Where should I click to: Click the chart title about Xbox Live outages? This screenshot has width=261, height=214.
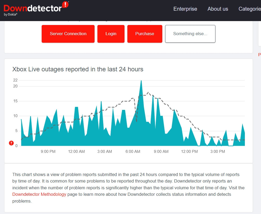coord(78,69)
